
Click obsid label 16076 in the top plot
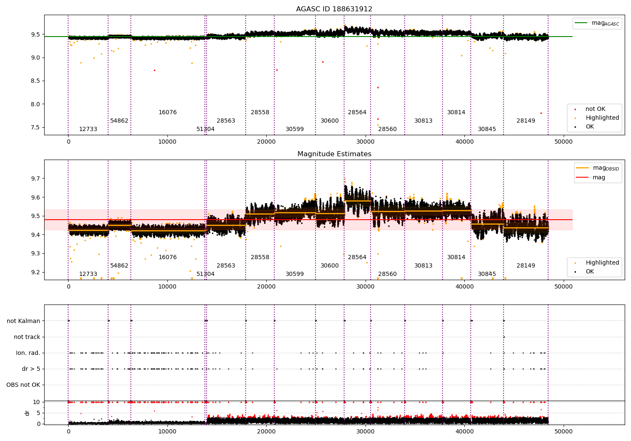[167, 113]
